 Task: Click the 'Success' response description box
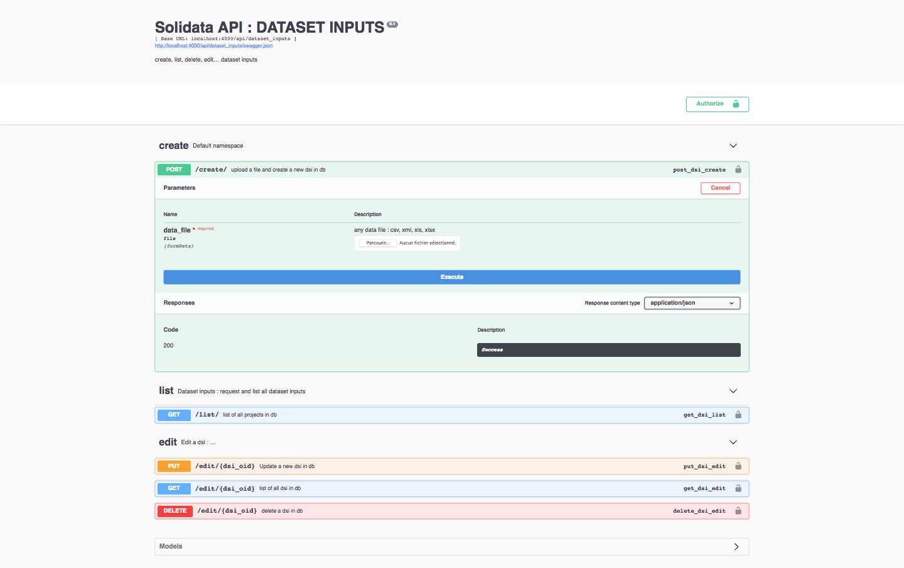[608, 350]
